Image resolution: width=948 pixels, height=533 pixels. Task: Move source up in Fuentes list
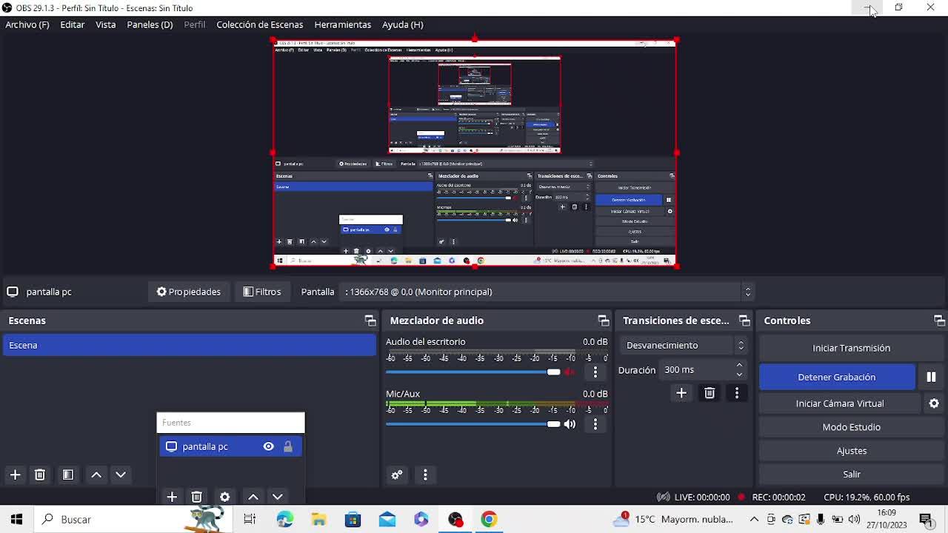click(253, 497)
